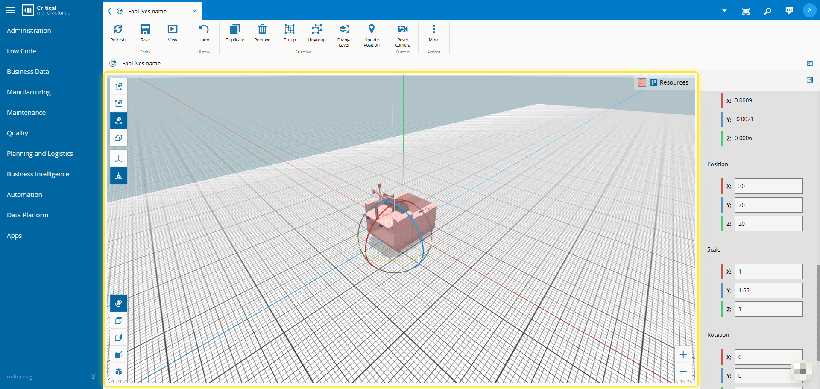This screenshot has height=389, width=820.
Task: Collapse the properties side panel arrow
Action: tap(809, 80)
